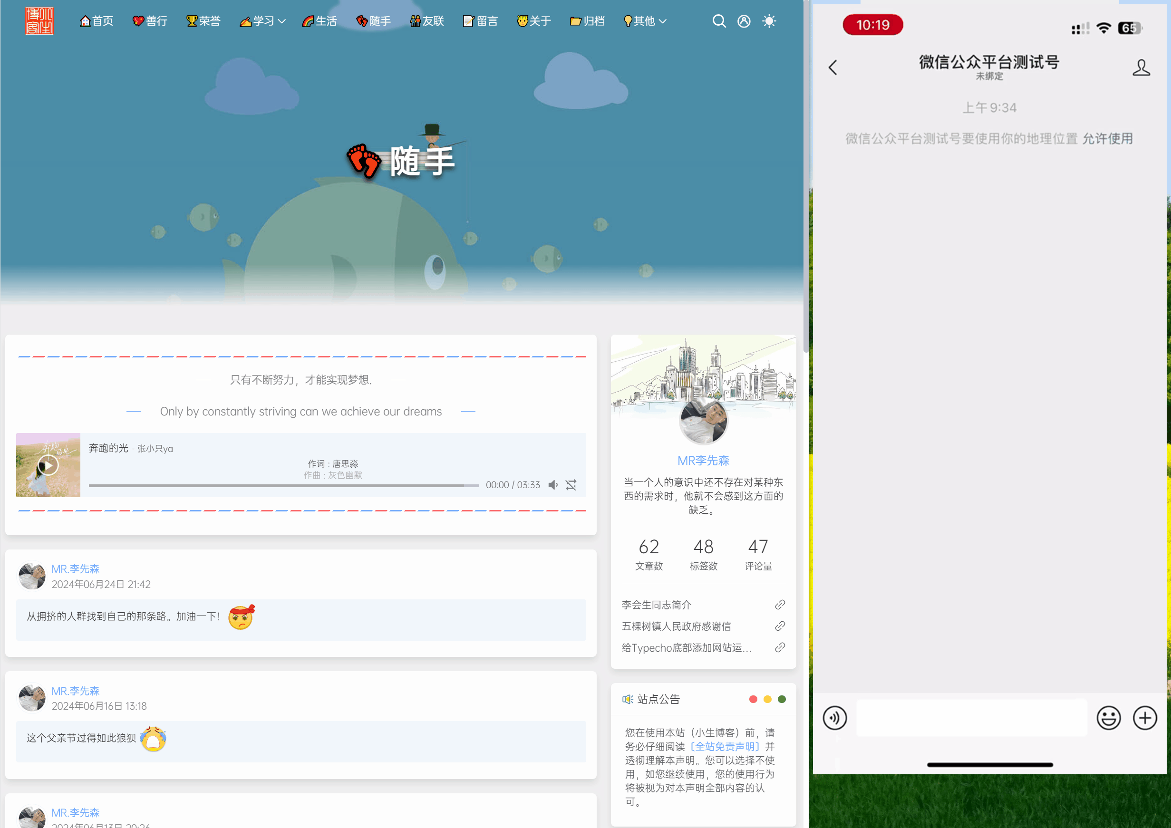Click the green dot in 站点公告 header
Viewport: 1171px width, 828px height.
[782, 699]
